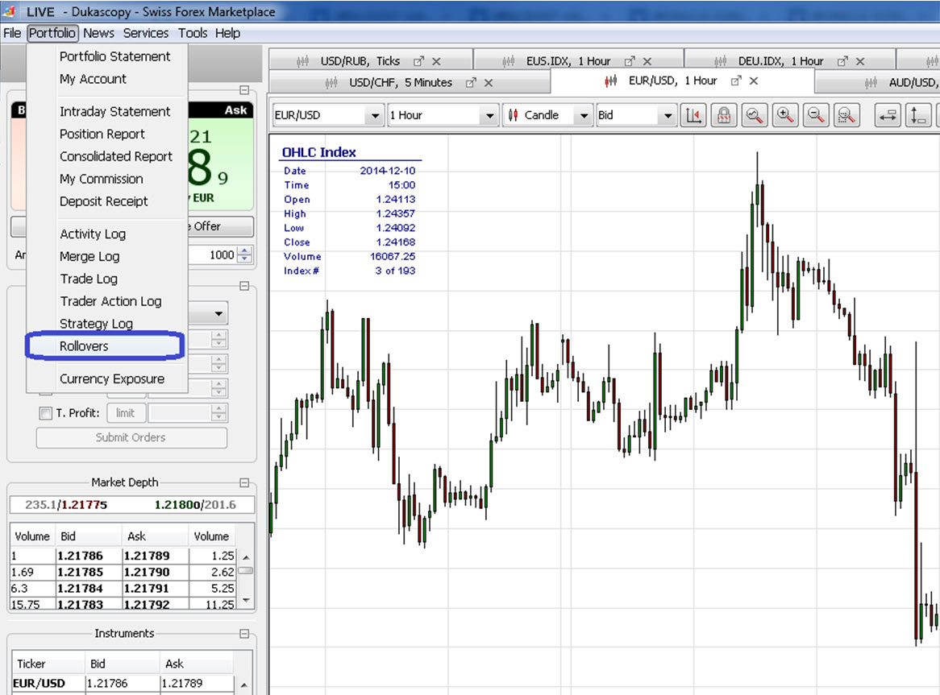Screen dimensions: 940x695
Task: Undock the USD/RUB Ticks chart
Action: click(x=418, y=61)
